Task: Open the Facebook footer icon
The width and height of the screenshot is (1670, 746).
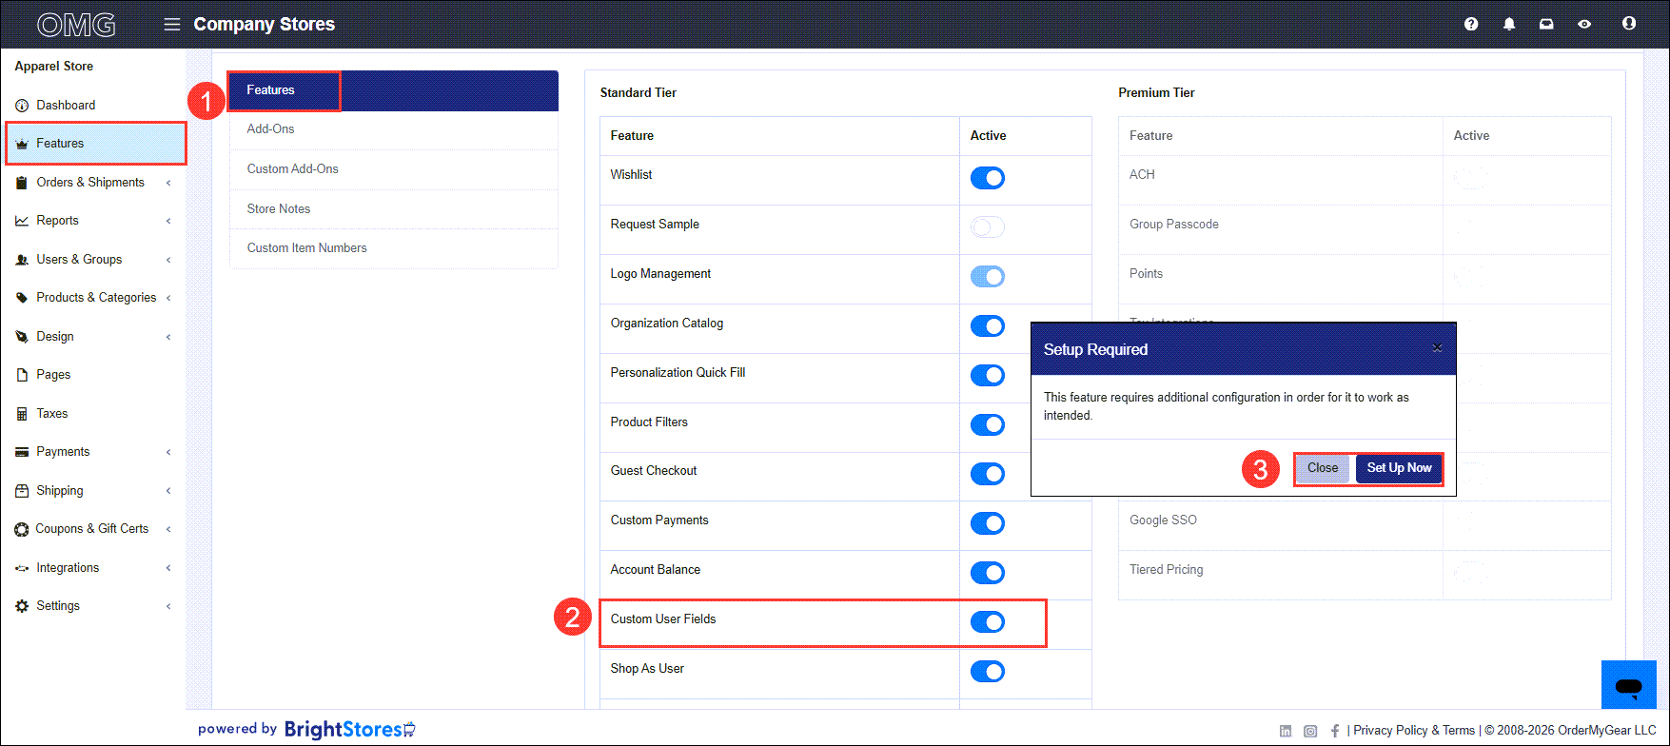Action: (x=1335, y=731)
